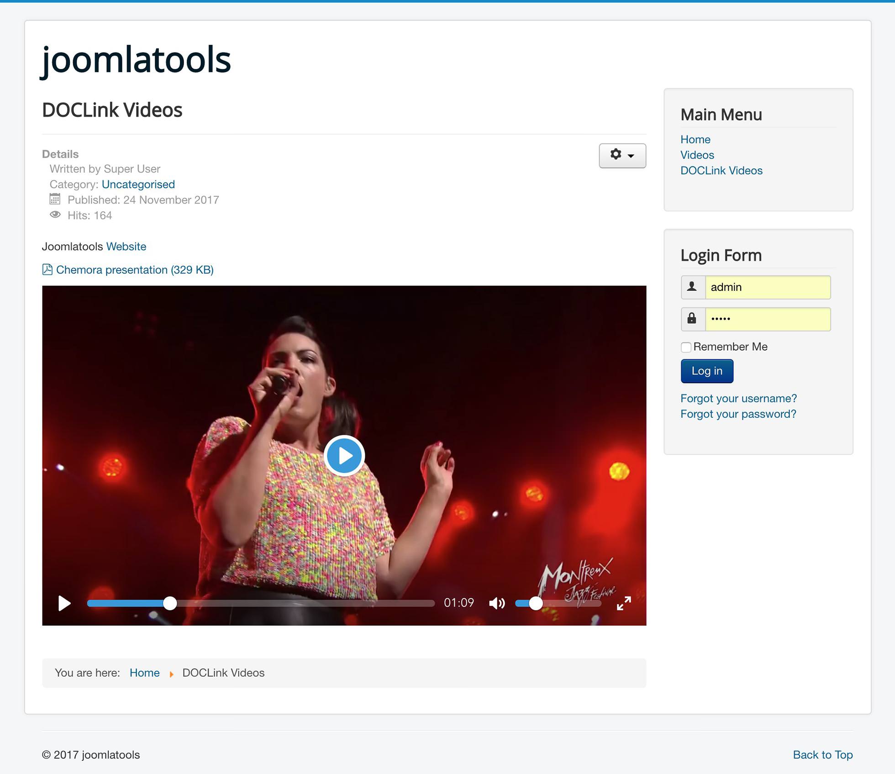Open the article gear options dropdown
Image resolution: width=895 pixels, height=774 pixels.
coord(622,155)
